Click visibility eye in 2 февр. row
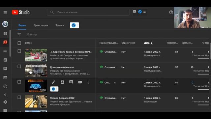Screen dimensions: 211x119 coord(101,82)
